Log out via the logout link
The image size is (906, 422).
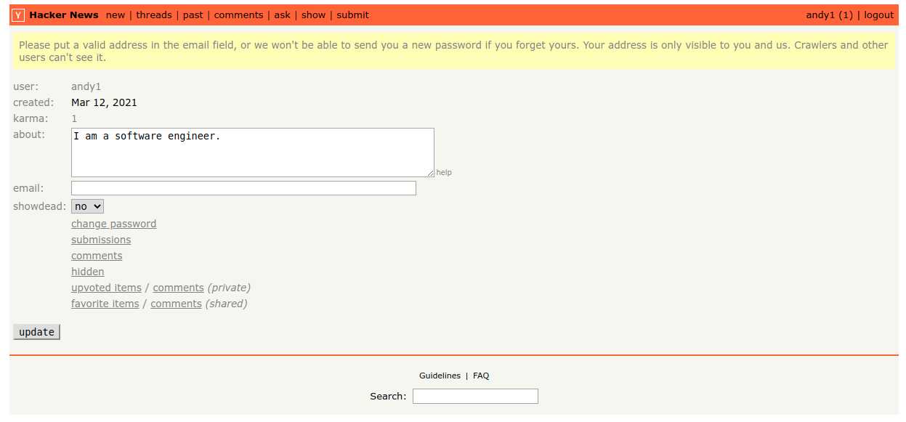(879, 15)
